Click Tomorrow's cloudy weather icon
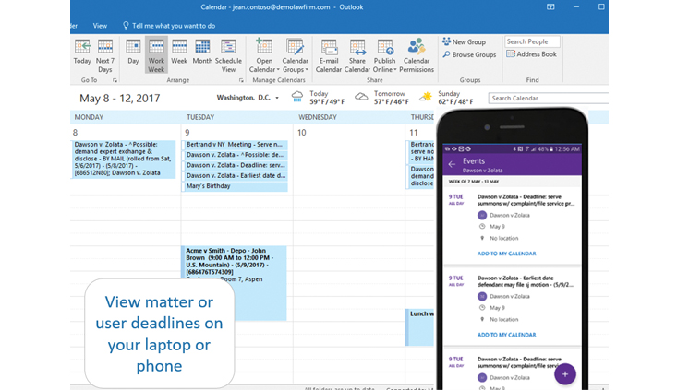This screenshot has width=677, height=390. 361,97
